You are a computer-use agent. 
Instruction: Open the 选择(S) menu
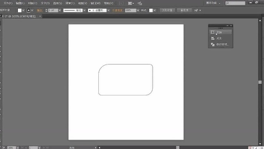(x=58, y=3)
